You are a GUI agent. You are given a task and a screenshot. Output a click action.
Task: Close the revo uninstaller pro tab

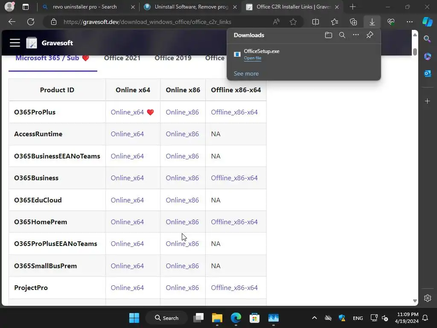pyautogui.click(x=133, y=7)
